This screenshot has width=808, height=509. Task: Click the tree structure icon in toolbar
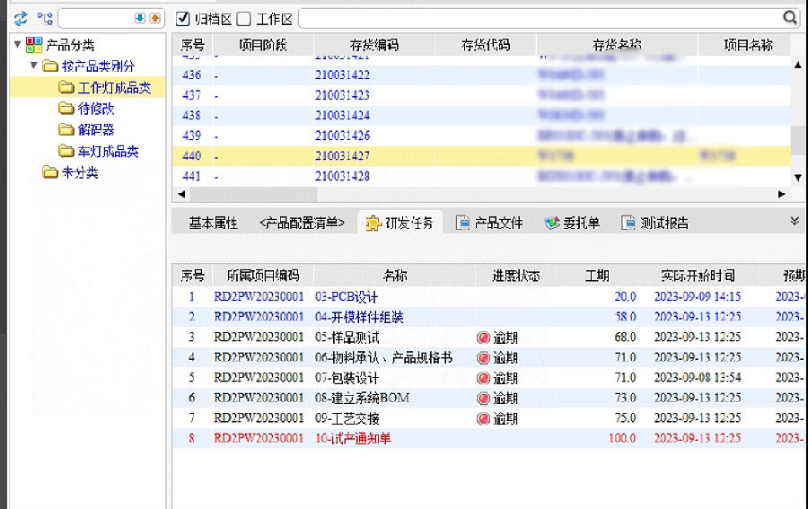45,18
